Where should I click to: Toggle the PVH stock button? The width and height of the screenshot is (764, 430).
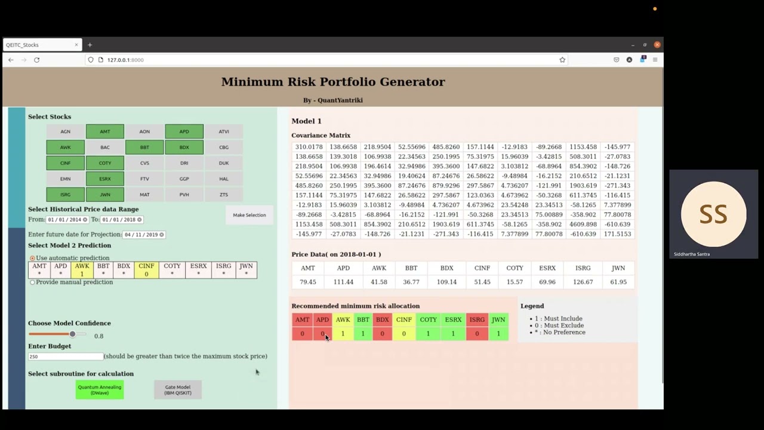pyautogui.click(x=184, y=194)
